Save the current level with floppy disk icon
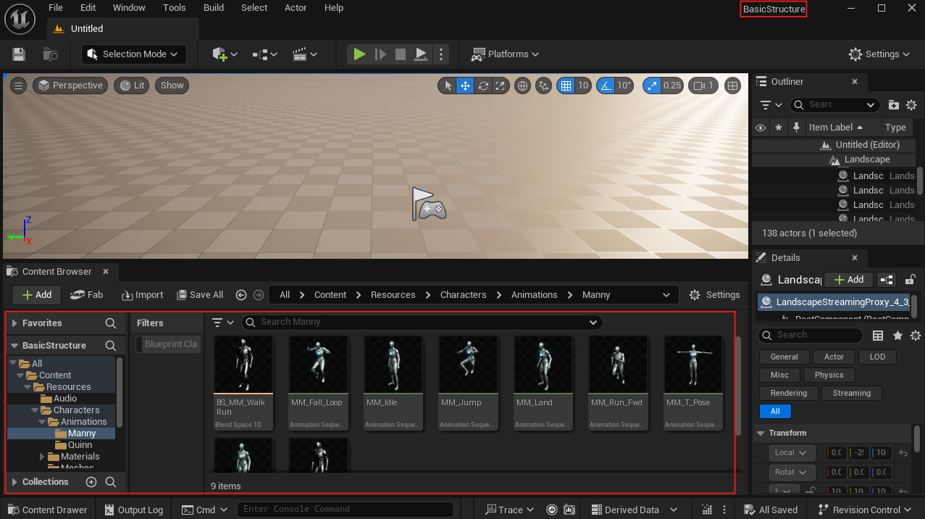 coord(19,54)
